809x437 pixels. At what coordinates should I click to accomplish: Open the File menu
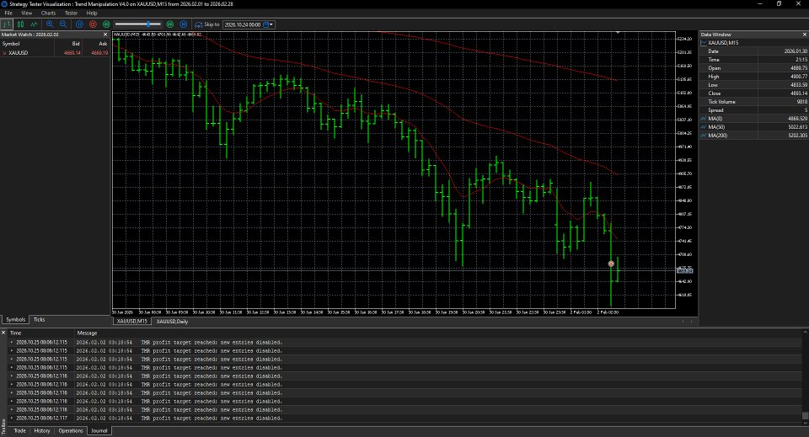point(8,13)
